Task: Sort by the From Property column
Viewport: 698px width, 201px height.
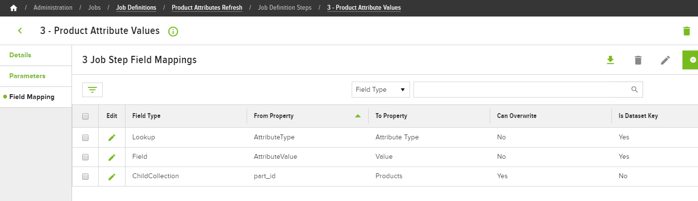Action: tap(273, 116)
